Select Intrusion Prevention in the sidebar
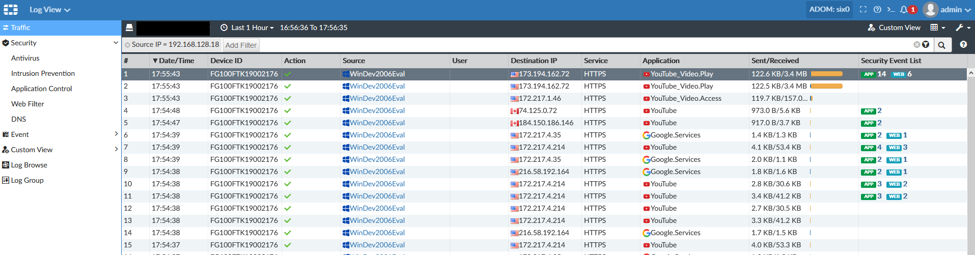This screenshot has height=255, width=975. pos(43,73)
